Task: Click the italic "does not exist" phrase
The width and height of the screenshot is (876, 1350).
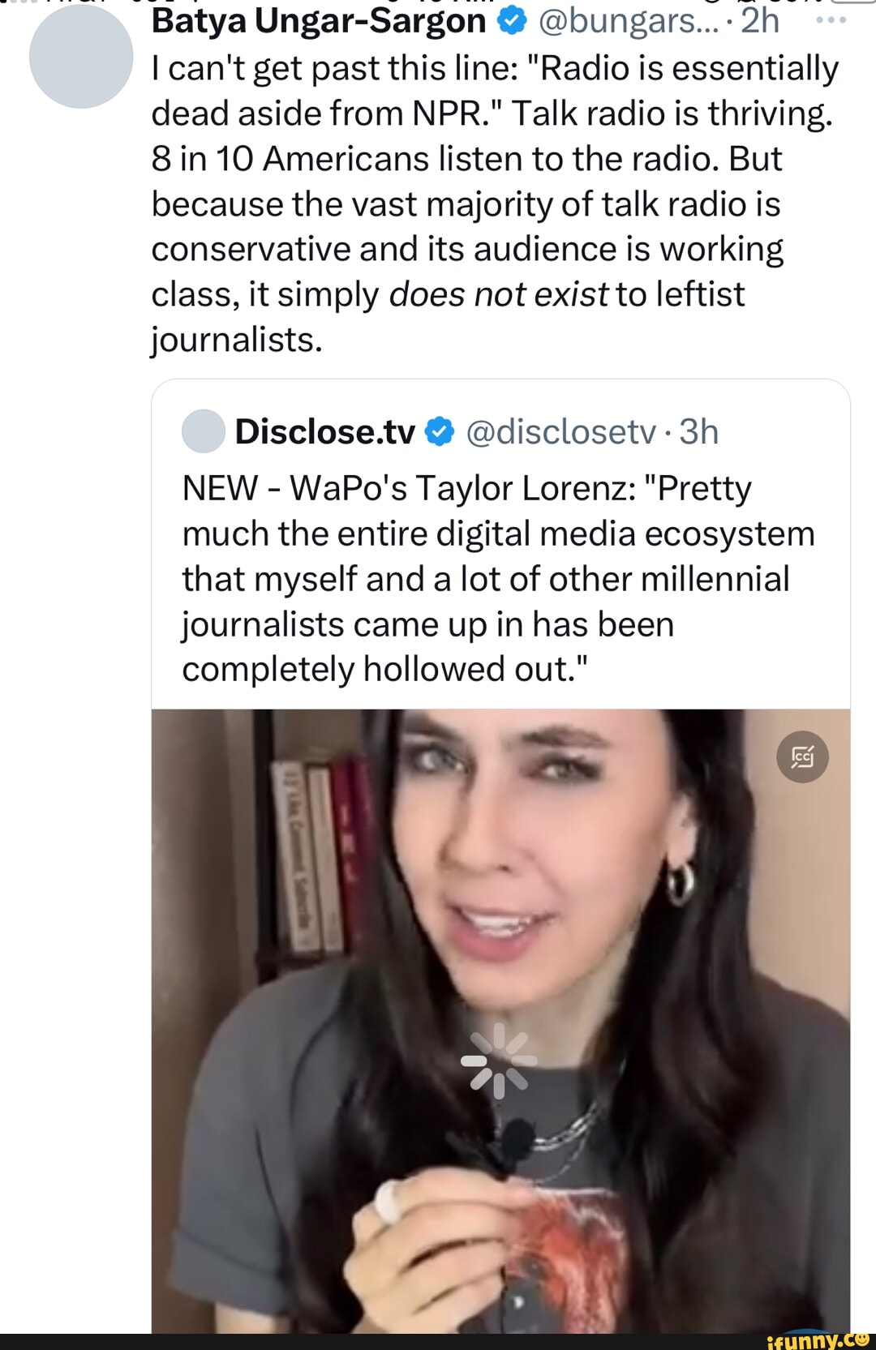Action: (x=498, y=295)
